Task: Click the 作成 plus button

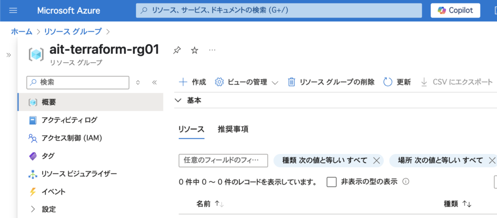Action: point(193,83)
